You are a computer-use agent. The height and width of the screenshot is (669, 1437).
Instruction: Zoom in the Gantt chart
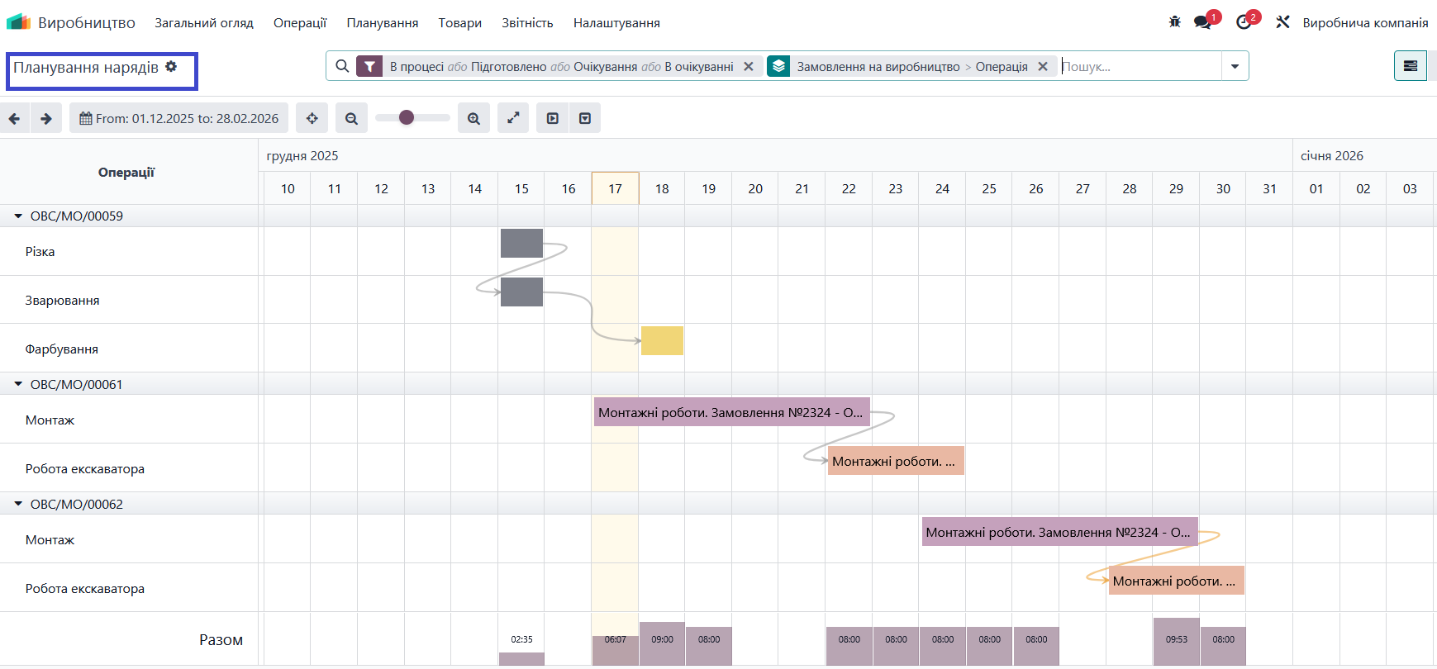473,118
